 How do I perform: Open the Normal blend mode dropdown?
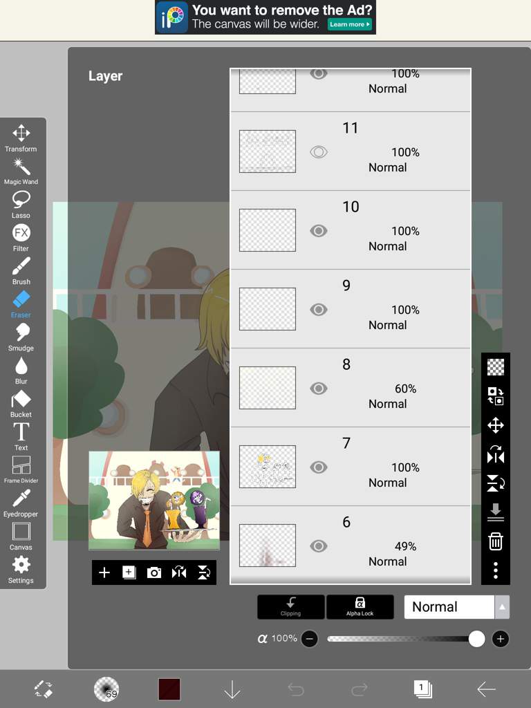click(449, 607)
